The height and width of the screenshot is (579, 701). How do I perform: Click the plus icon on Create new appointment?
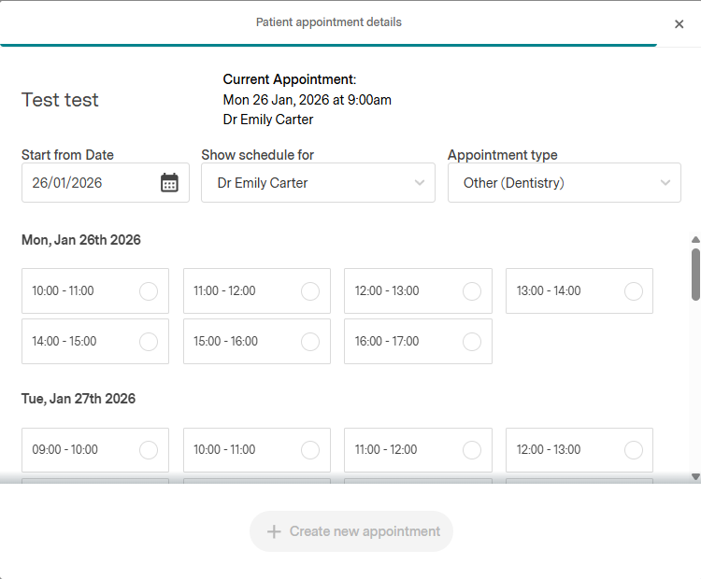(274, 531)
